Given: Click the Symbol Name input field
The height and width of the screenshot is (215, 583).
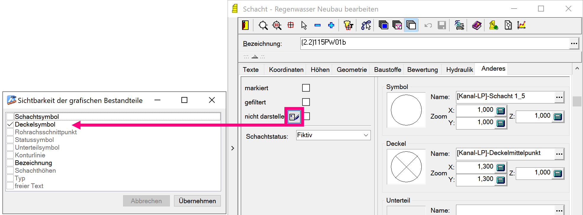Looking at the screenshot, I should tap(505, 96).
